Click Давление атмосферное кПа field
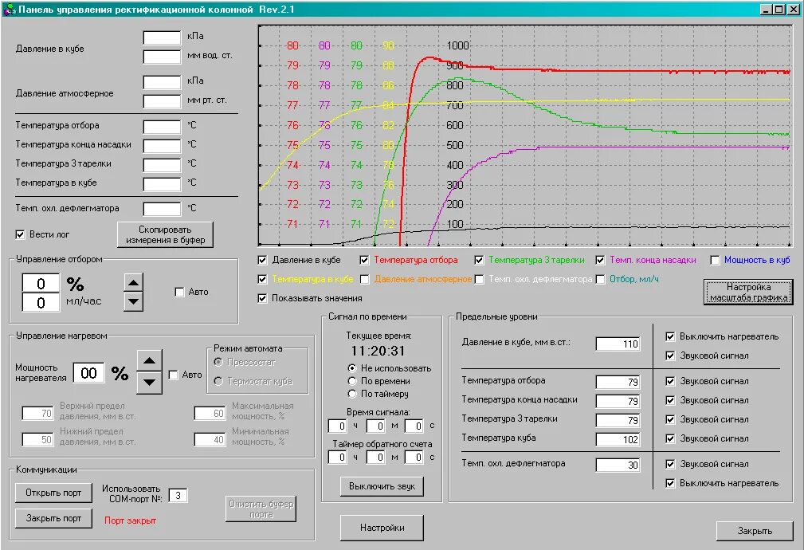 pyautogui.click(x=162, y=82)
